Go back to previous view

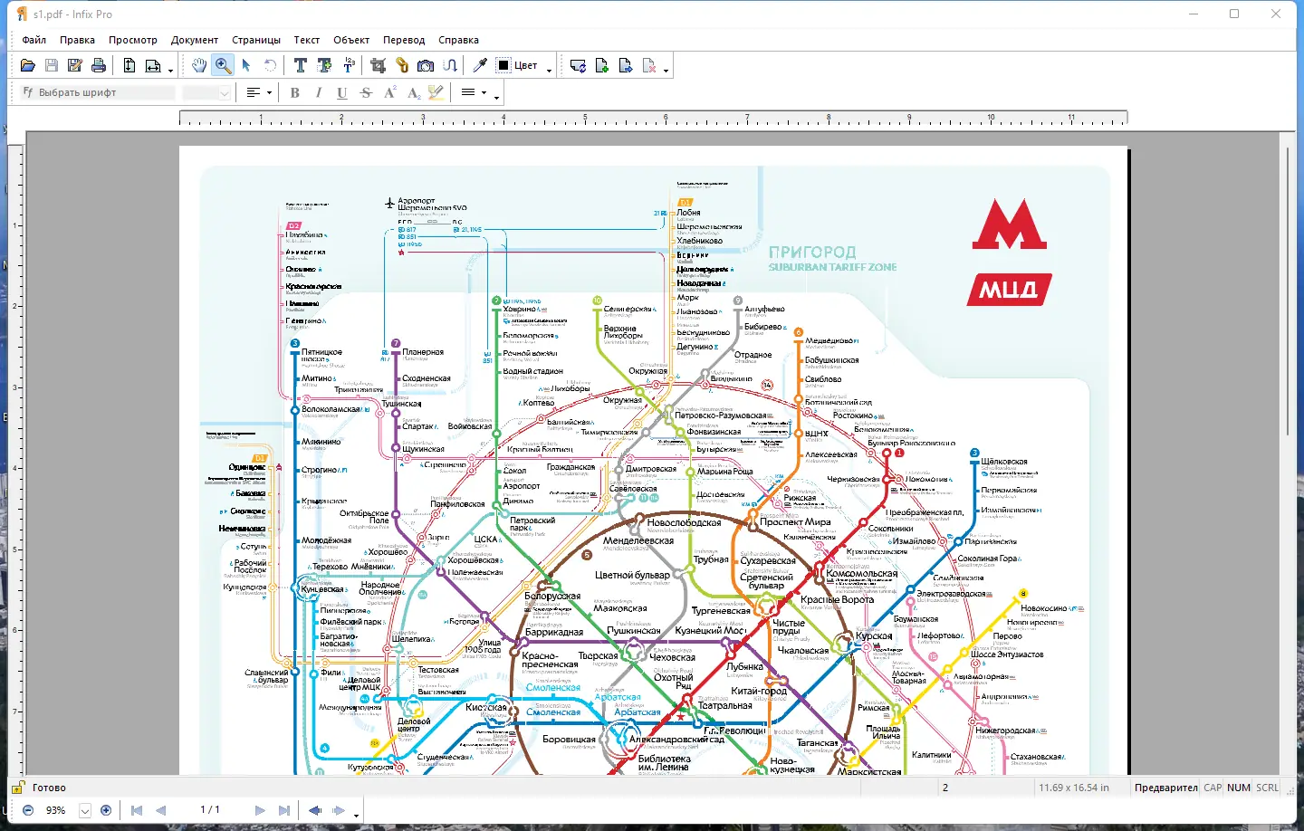click(314, 810)
